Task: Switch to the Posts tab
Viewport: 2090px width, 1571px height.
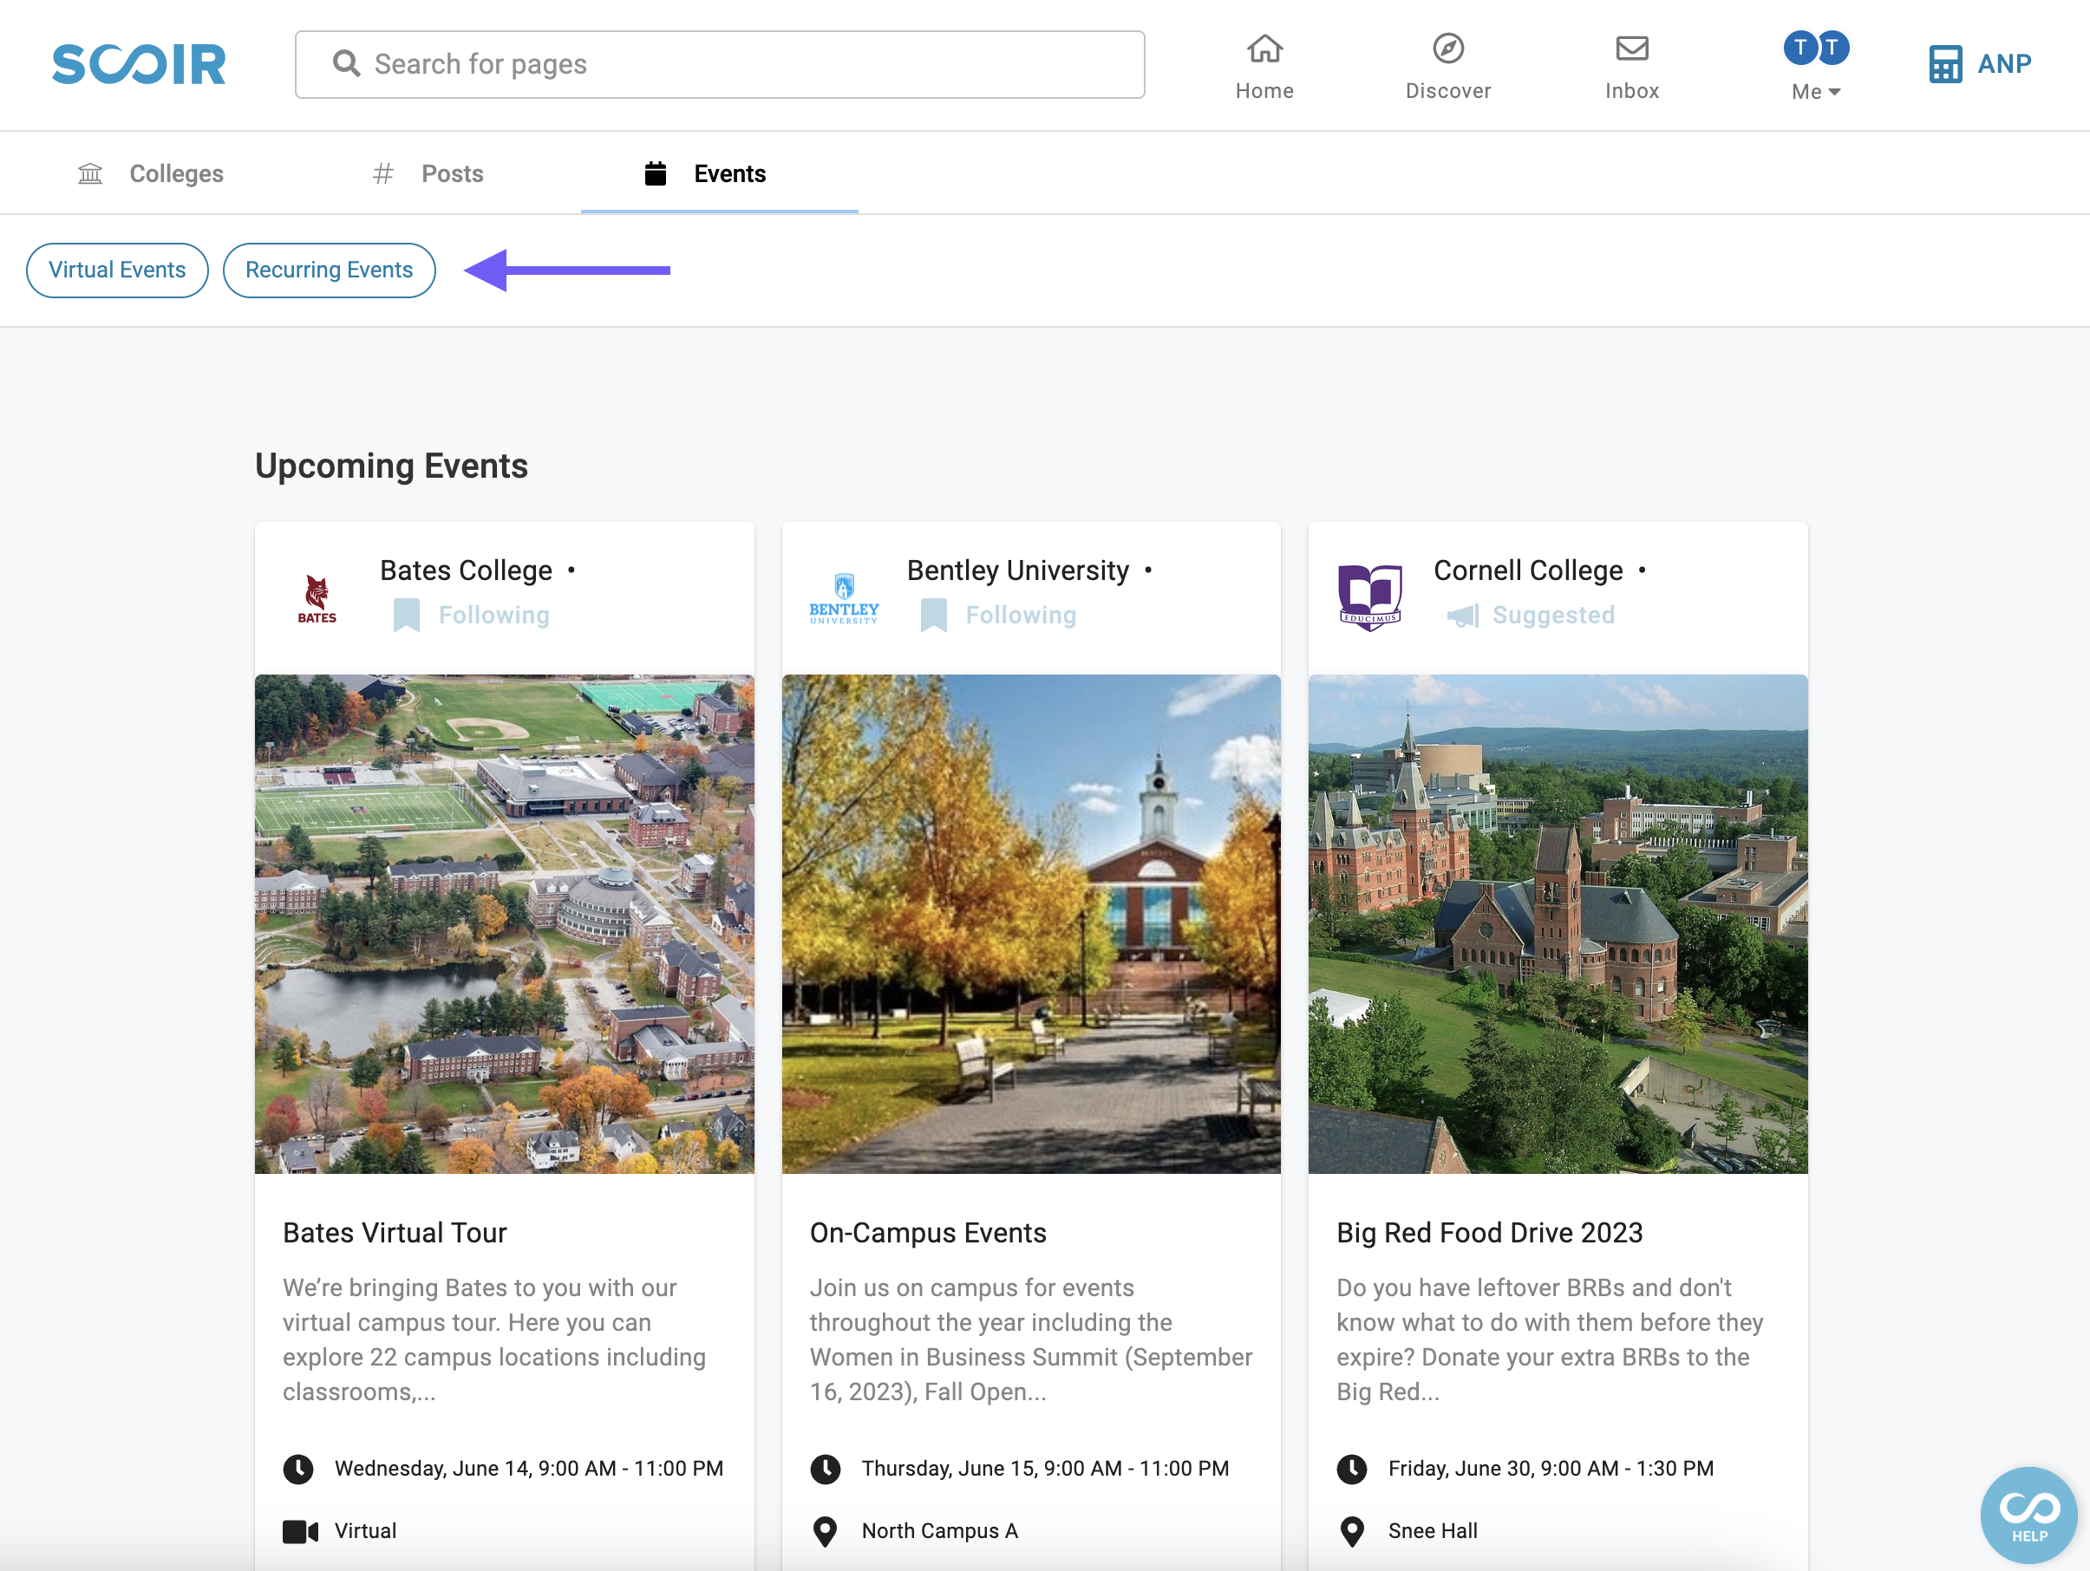Action: click(428, 173)
